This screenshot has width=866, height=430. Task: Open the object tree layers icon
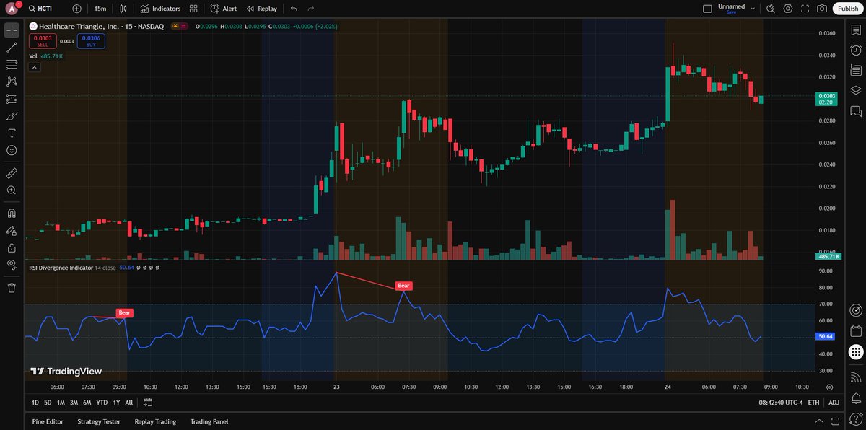tap(856, 91)
